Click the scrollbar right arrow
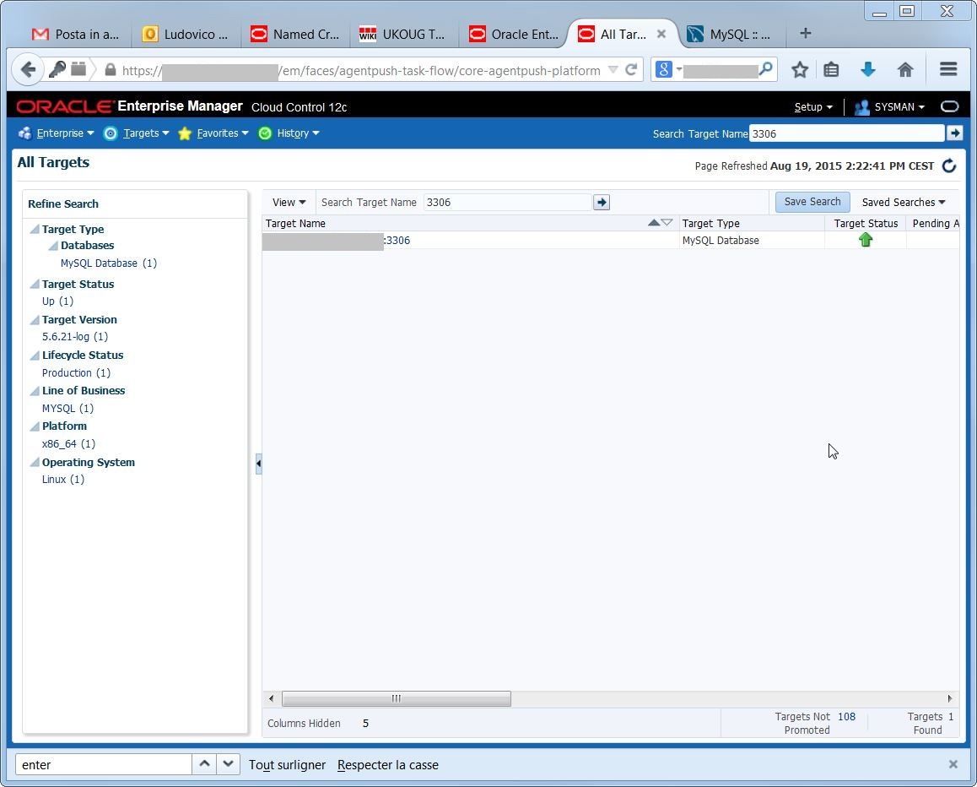977x787 pixels. (x=950, y=698)
